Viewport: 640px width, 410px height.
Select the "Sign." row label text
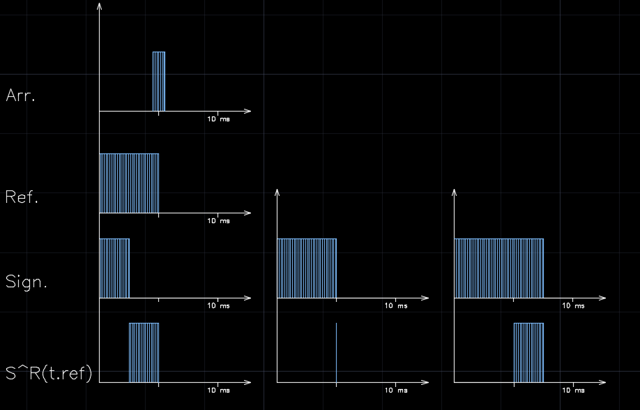tap(26, 282)
